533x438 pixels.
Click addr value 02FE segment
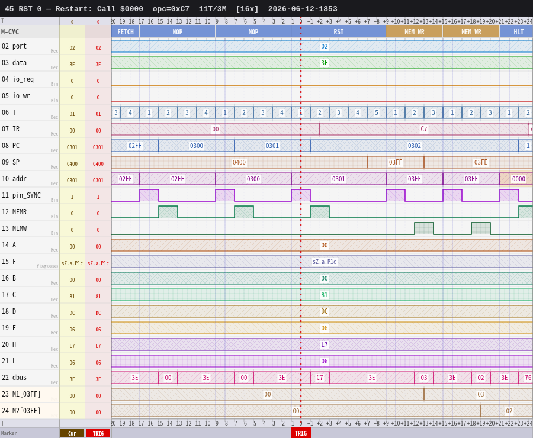coord(126,179)
